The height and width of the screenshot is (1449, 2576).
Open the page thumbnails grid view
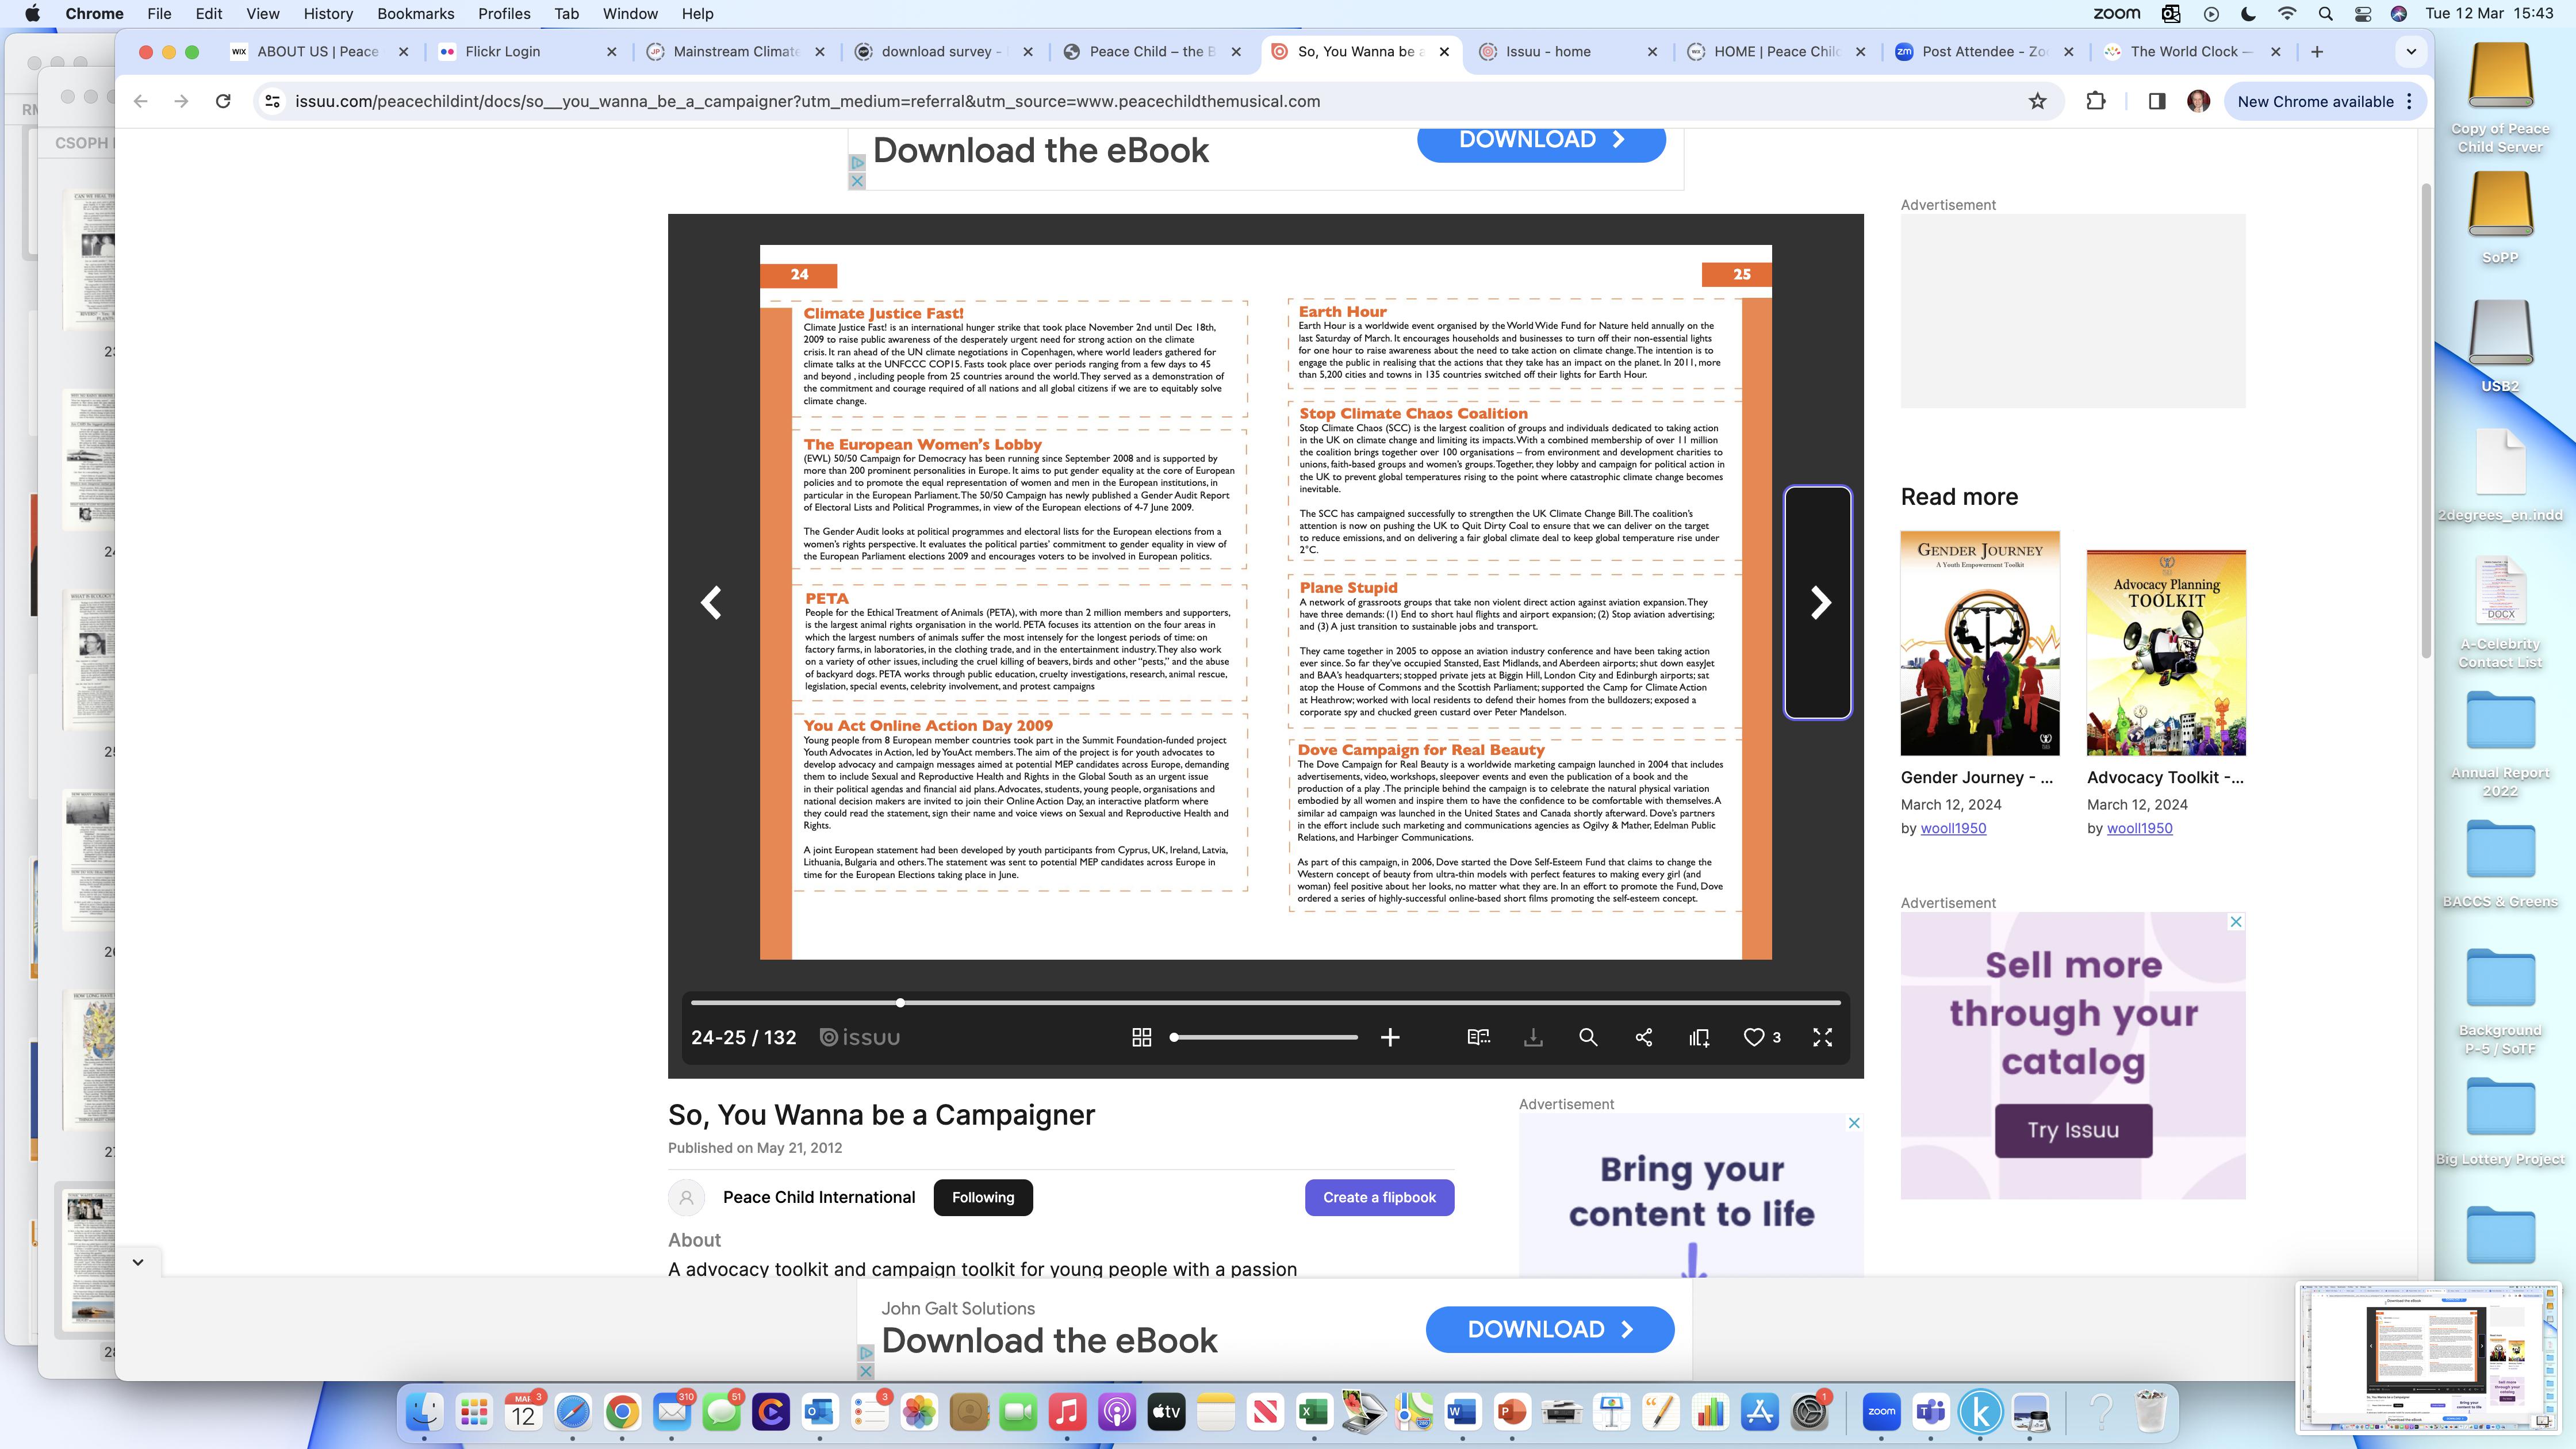[x=1141, y=1037]
